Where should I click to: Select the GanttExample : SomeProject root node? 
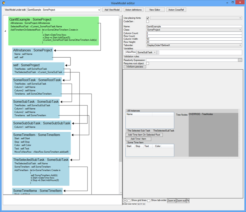pos(30,19)
